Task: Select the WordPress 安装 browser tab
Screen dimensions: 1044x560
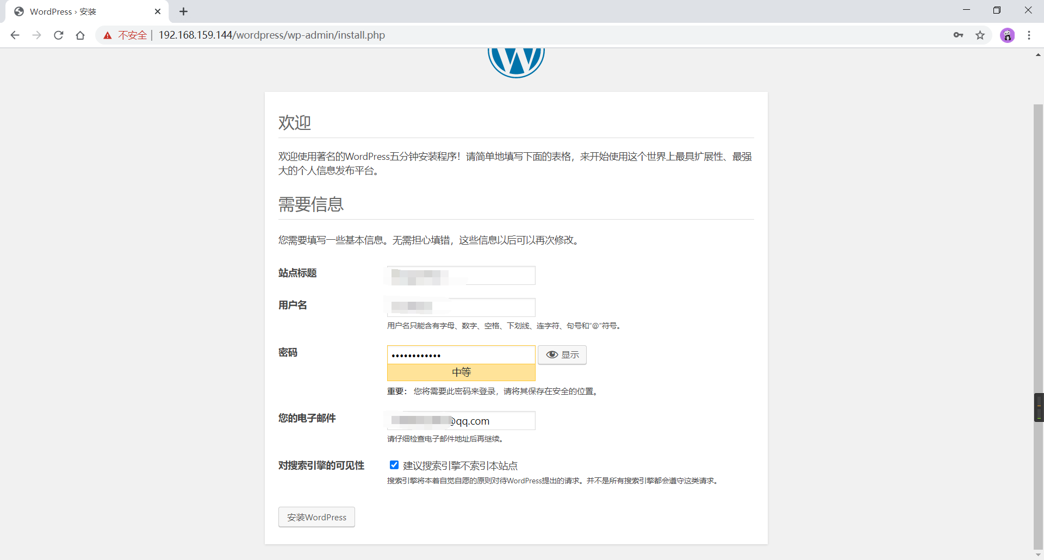Action: pyautogui.click(x=76, y=11)
